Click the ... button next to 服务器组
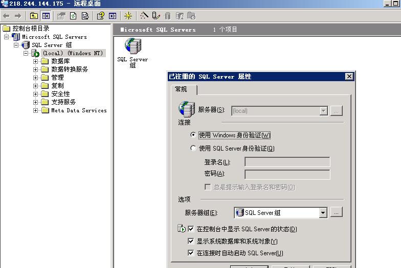The width and height of the screenshot is (401, 268). pyautogui.click(x=337, y=212)
